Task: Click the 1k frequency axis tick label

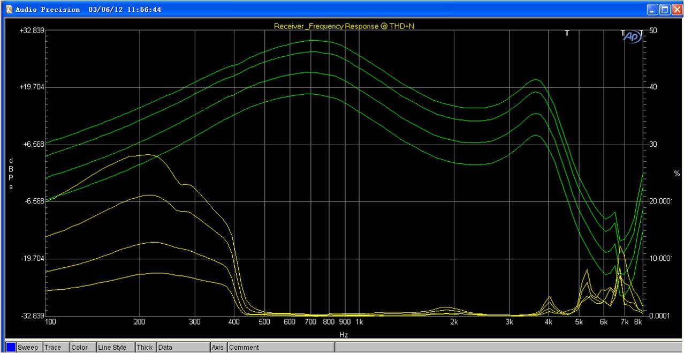Action: coord(359,322)
